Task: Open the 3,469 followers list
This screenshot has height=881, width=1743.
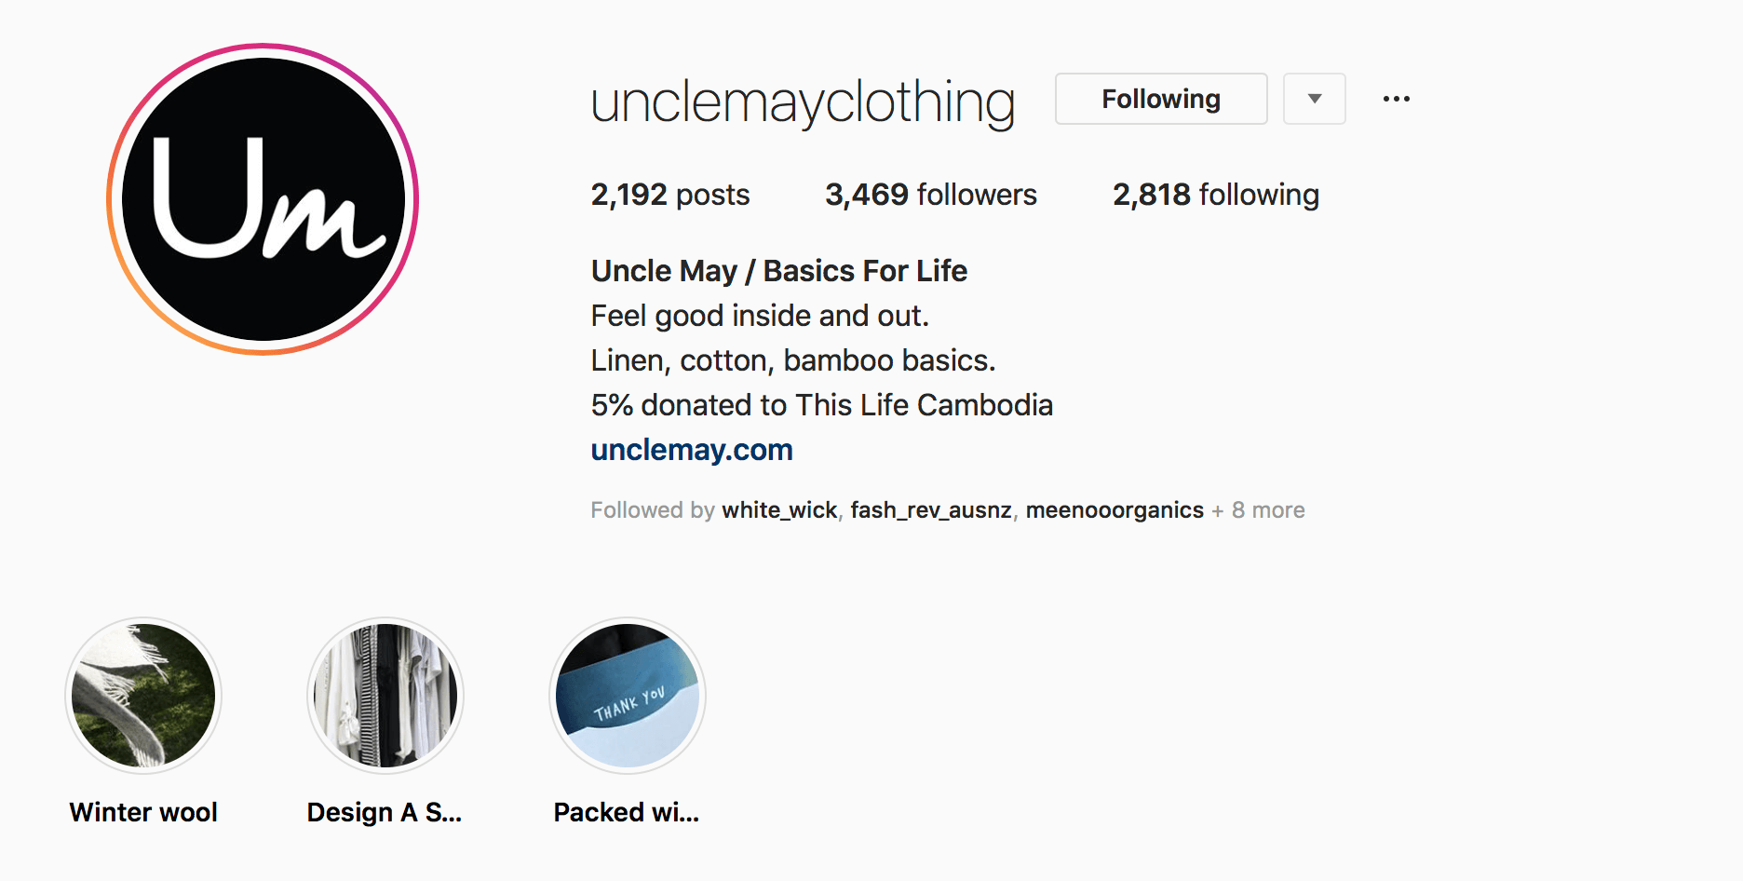Action: pos(931,194)
